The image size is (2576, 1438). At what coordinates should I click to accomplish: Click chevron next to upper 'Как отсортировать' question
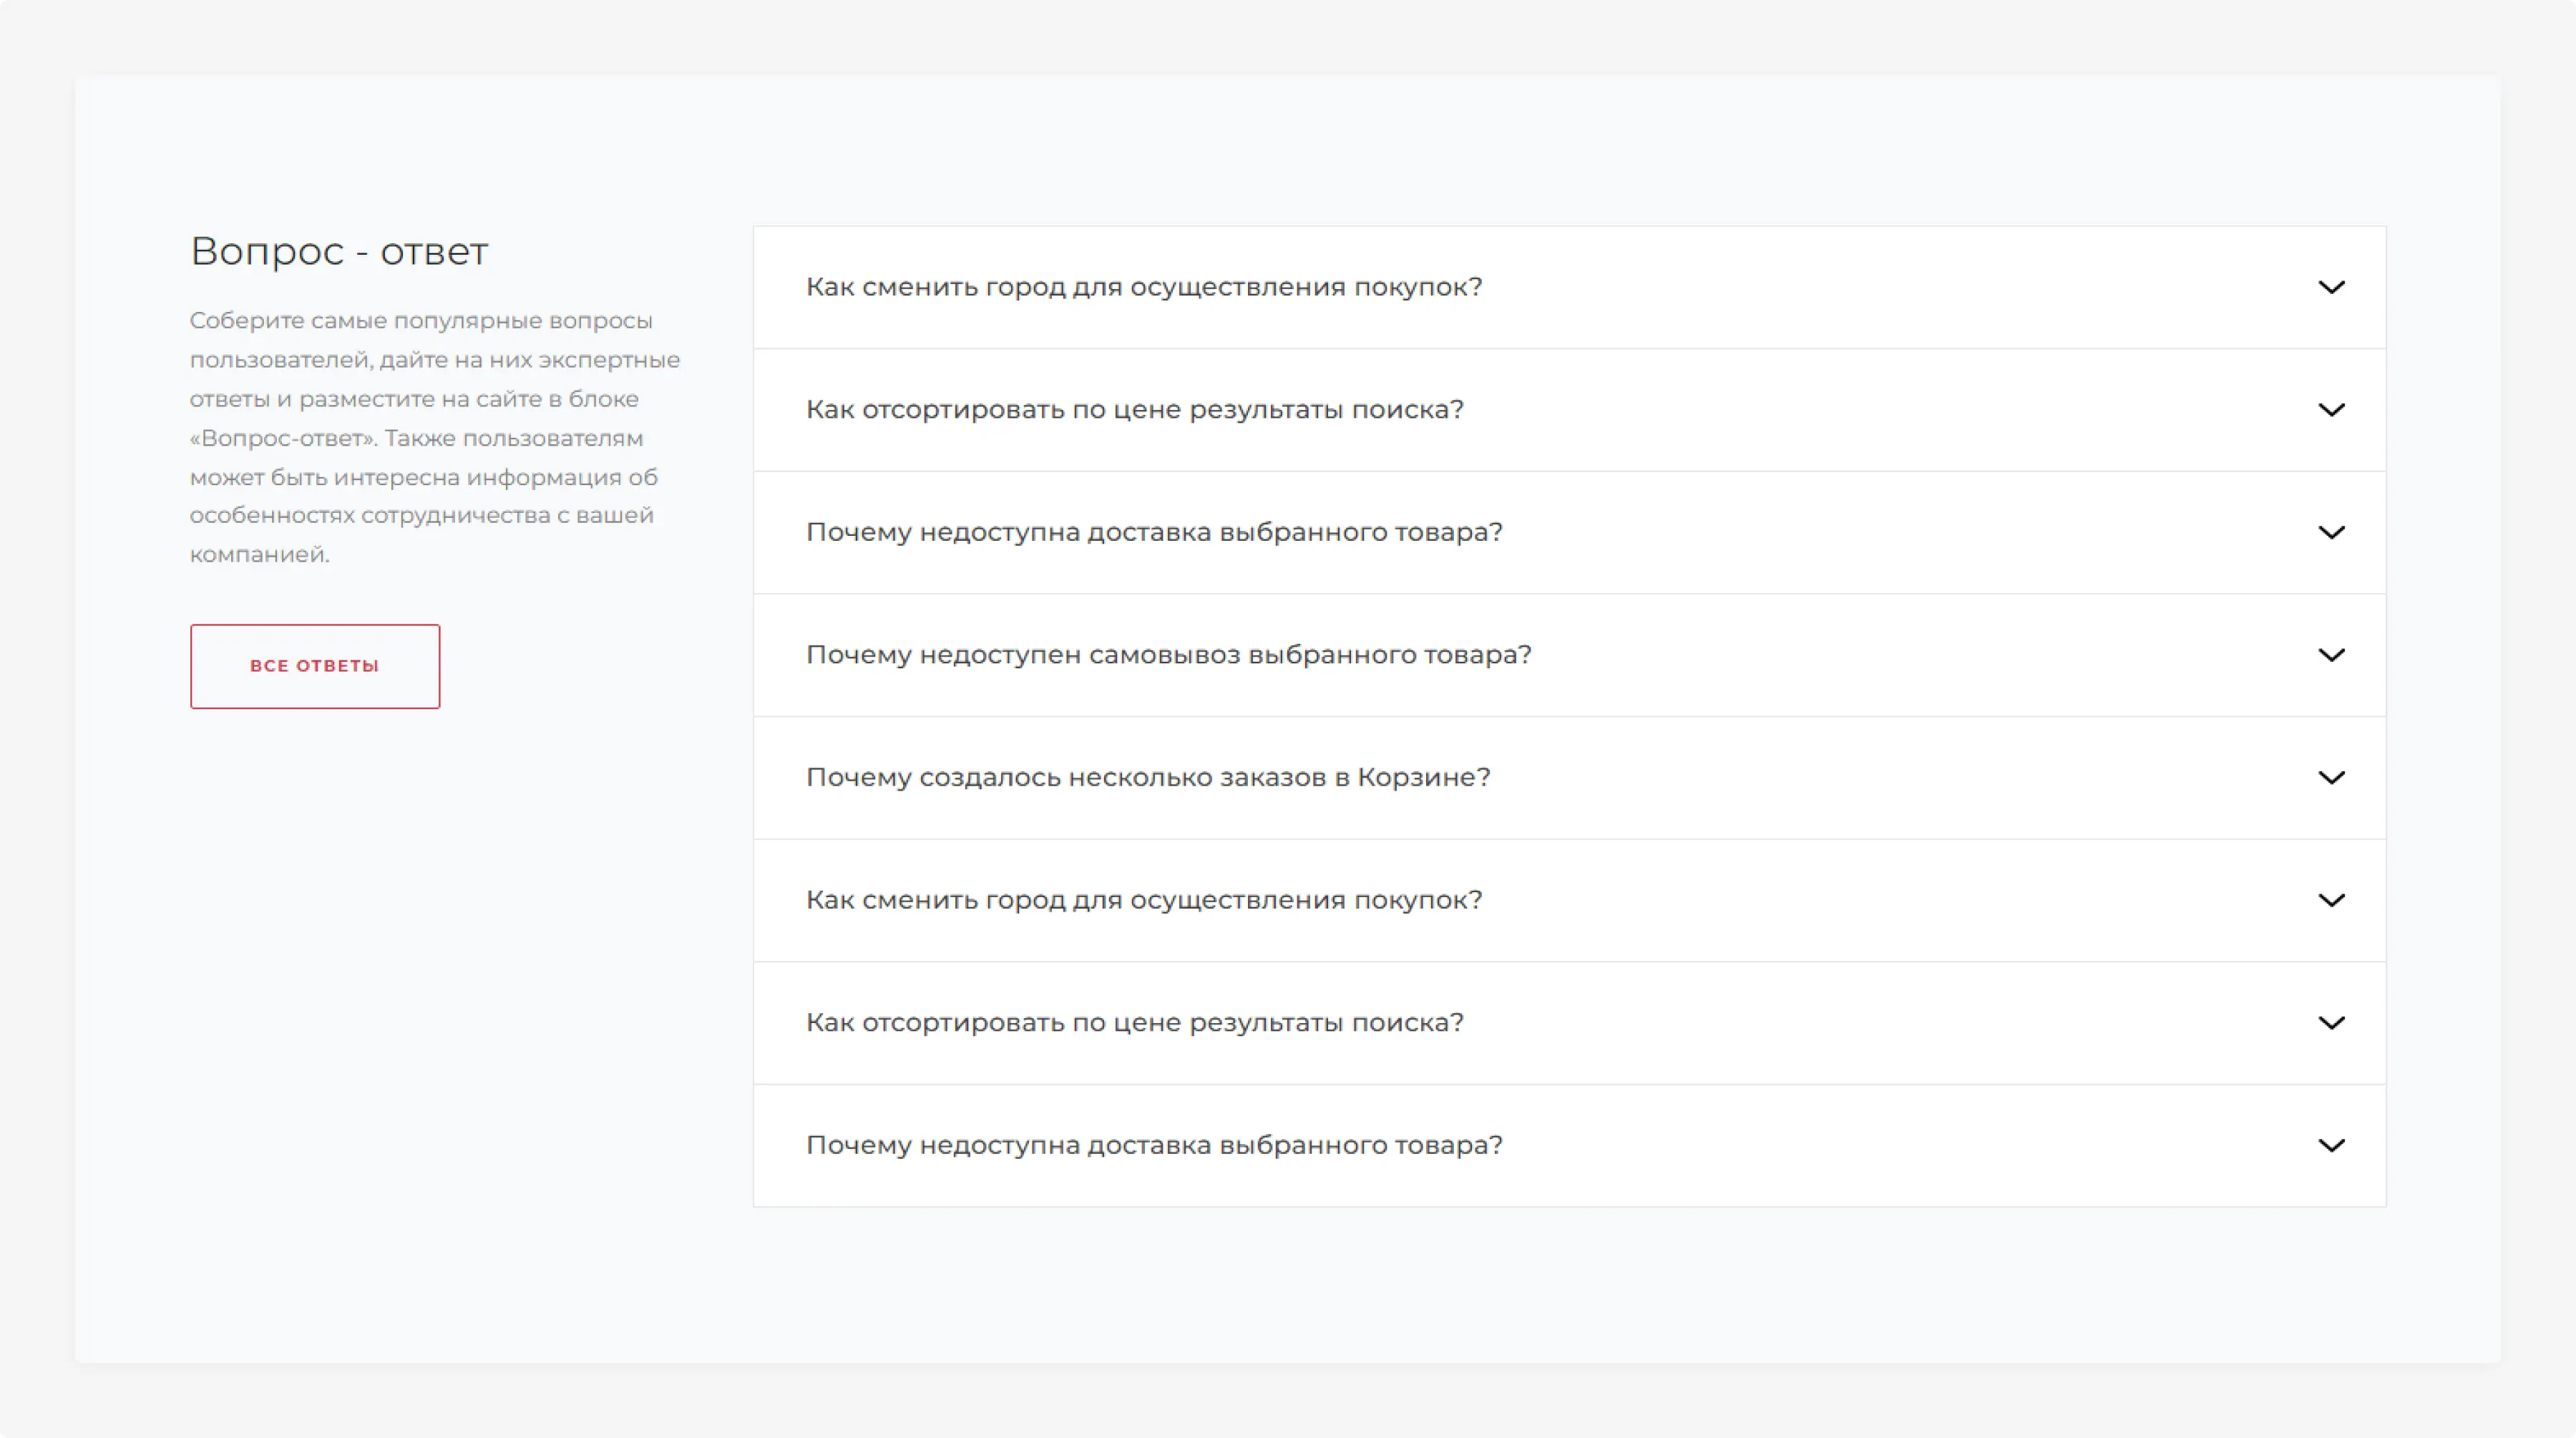(2331, 410)
